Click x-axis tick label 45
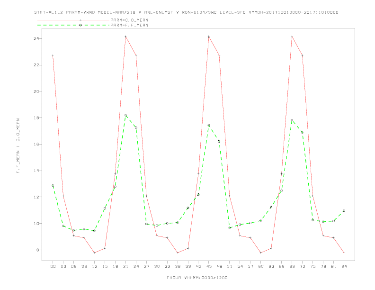 (x=209, y=266)
